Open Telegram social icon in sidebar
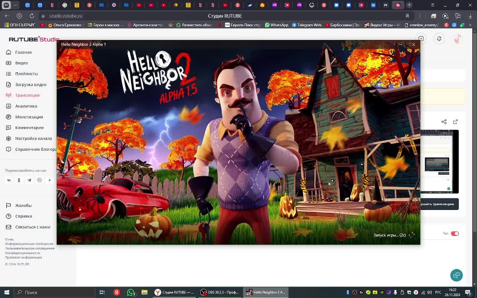The height and width of the screenshot is (298, 477). (x=29, y=180)
